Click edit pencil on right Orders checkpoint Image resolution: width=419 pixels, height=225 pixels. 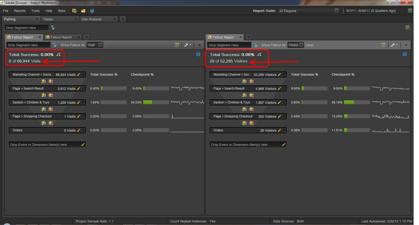pyautogui.click(x=279, y=130)
